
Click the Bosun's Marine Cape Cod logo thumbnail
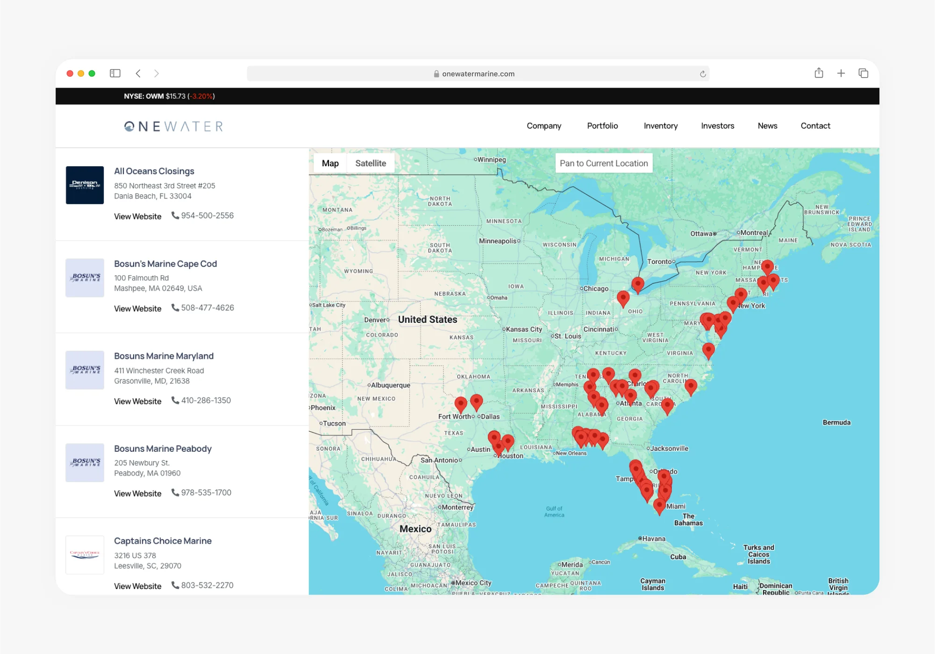click(x=85, y=277)
